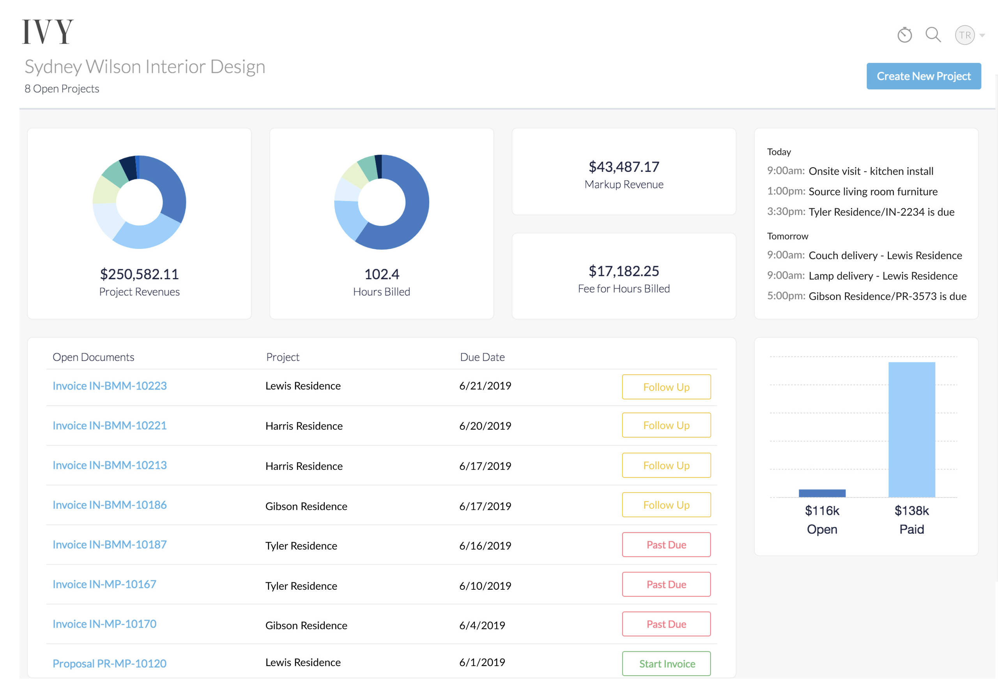Follow Up on Lewis Residence invoice
Screen dimensions: 998x698
666,387
